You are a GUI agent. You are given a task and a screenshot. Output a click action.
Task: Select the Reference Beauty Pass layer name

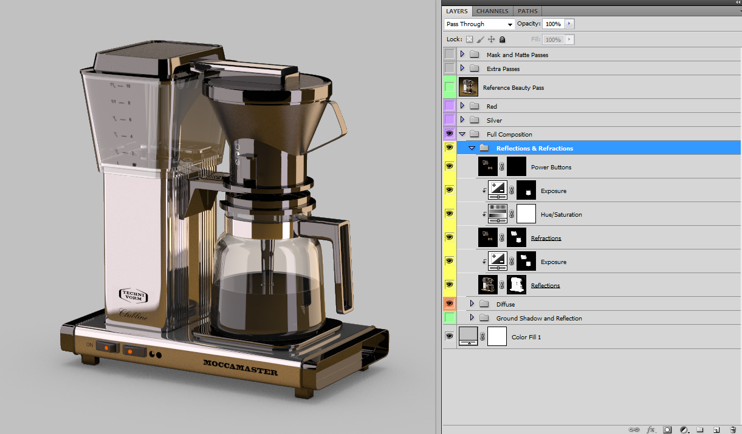[513, 88]
